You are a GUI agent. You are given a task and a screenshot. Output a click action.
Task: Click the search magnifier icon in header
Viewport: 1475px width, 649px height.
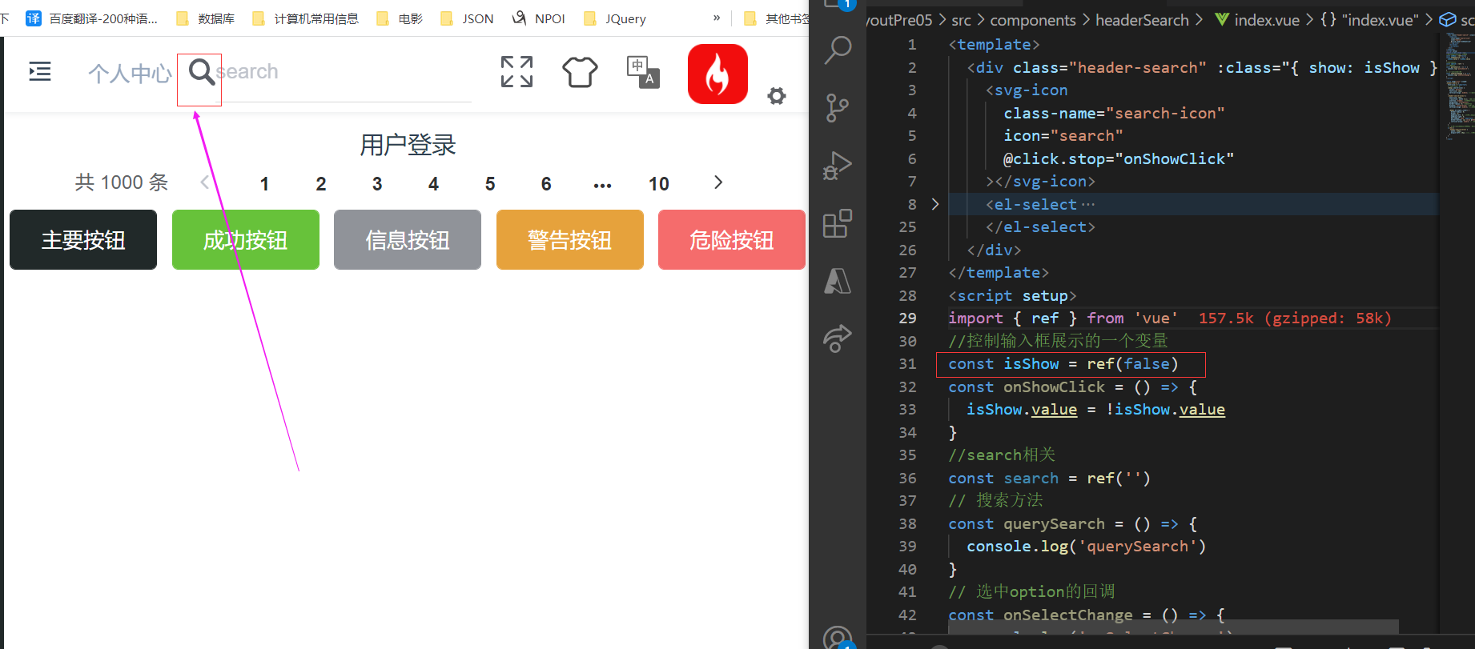pyautogui.click(x=201, y=71)
